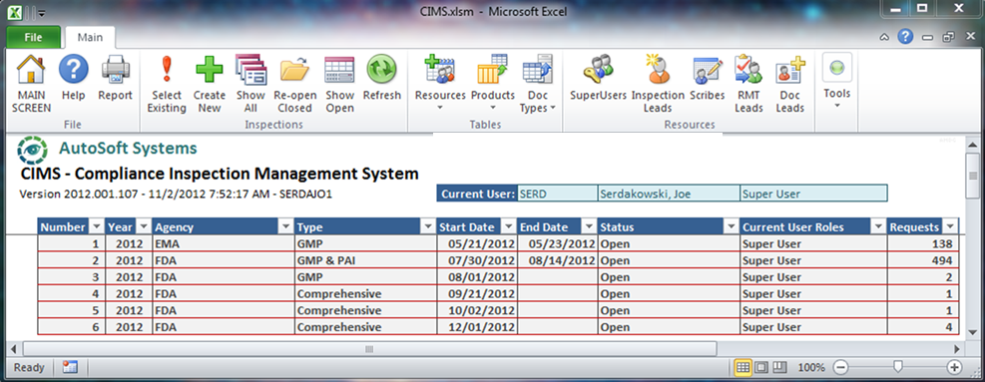Click the Serdakowski, Joe name field
This screenshot has height=382, width=985.
tap(669, 193)
